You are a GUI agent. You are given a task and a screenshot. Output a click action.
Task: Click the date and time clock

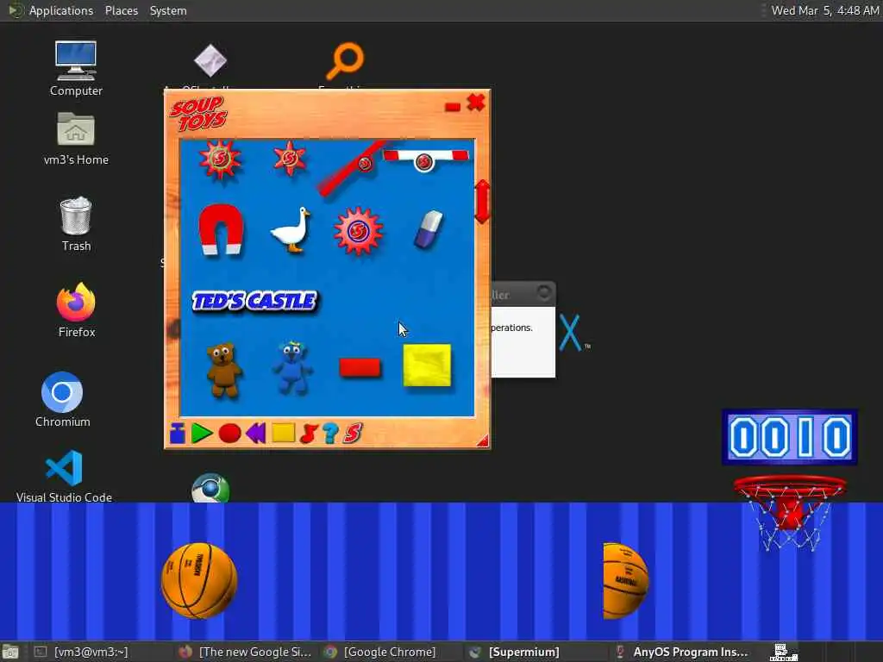click(825, 10)
